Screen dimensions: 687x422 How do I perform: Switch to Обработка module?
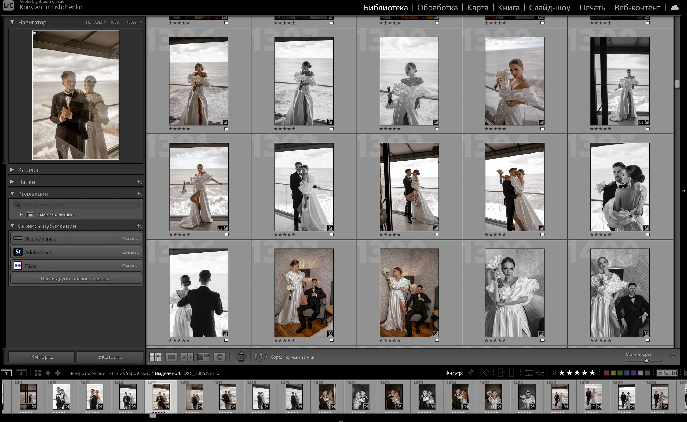point(437,8)
